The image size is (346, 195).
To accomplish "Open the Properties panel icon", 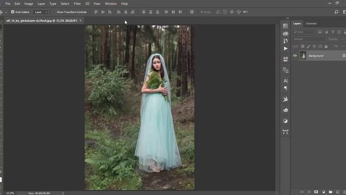I will (285, 59).
